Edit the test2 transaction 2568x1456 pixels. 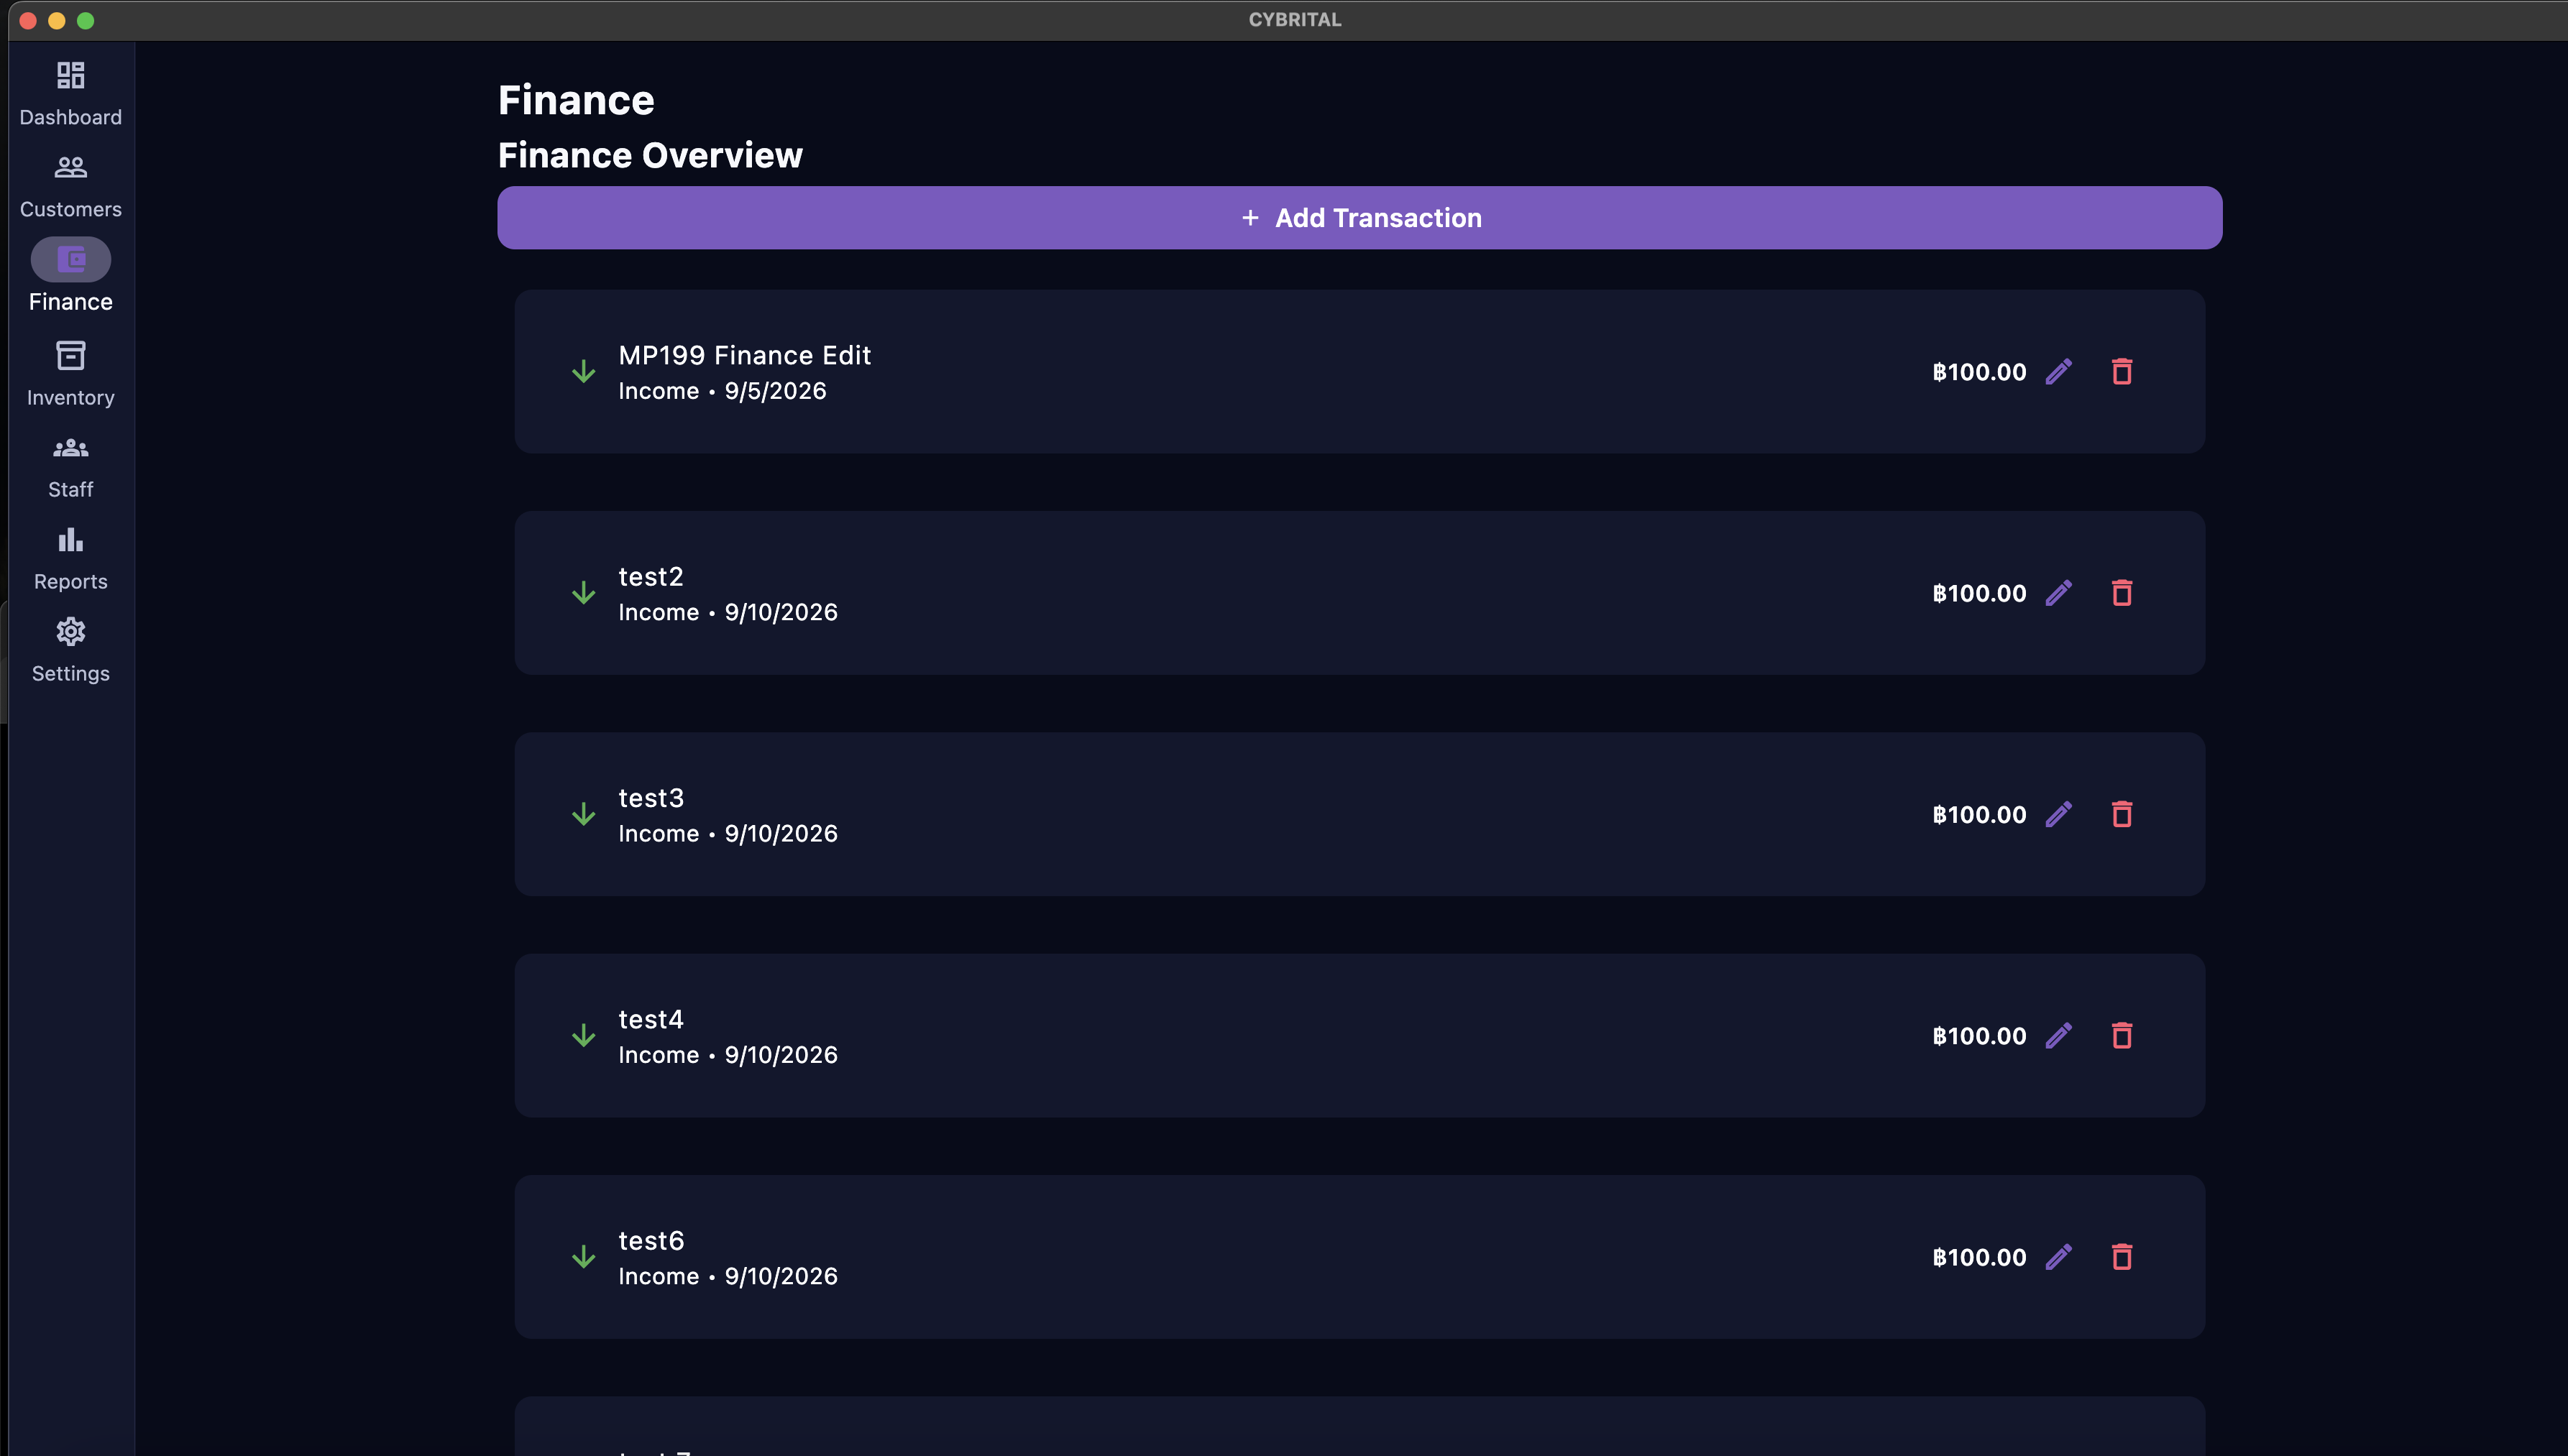point(2059,593)
